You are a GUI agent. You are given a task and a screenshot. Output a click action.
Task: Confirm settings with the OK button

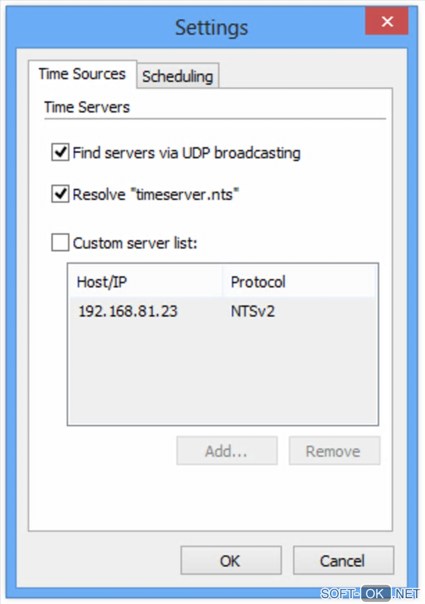(231, 561)
